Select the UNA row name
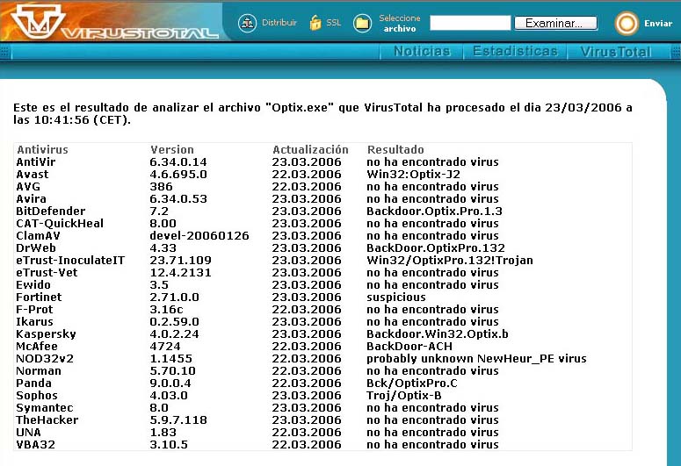Screen dimensions: 681x466 click(28, 433)
